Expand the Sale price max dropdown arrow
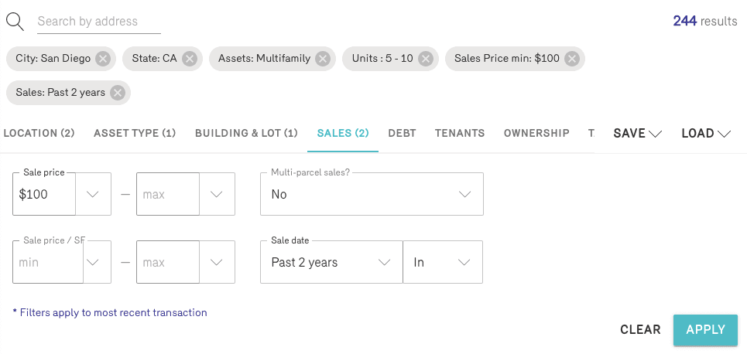 coord(217,194)
